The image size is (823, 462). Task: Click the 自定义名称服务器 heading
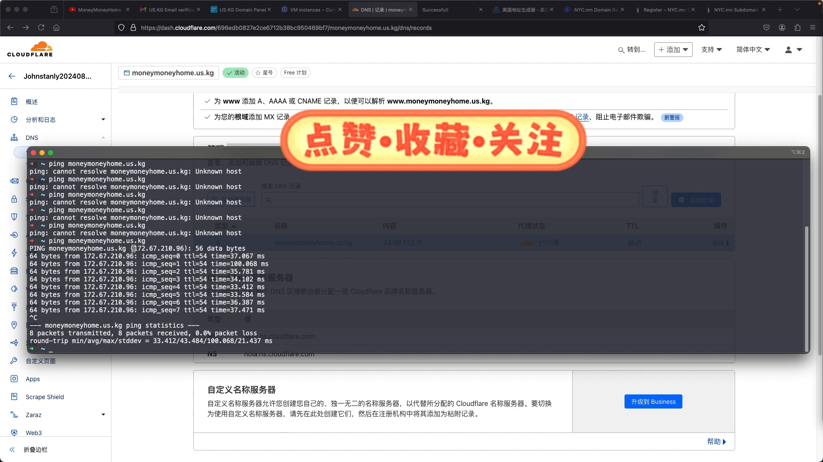241,390
